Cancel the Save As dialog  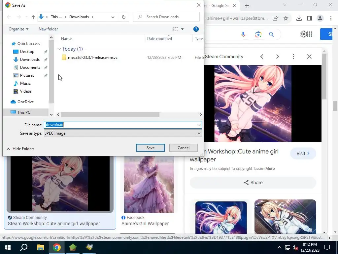pyautogui.click(x=184, y=148)
